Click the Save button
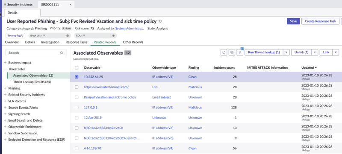Screen dimensions: 342x154 [293, 21]
